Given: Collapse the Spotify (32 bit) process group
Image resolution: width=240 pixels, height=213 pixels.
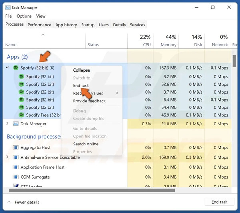Looking at the screenshot, I should [x=7, y=68].
